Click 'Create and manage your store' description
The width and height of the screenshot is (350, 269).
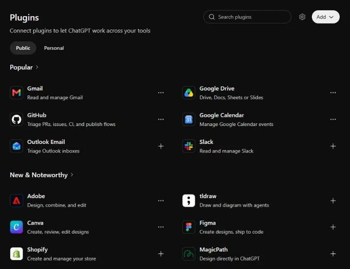coord(61,259)
